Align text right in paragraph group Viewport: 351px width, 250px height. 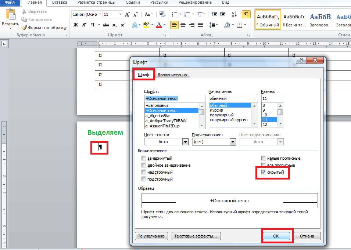(191, 25)
